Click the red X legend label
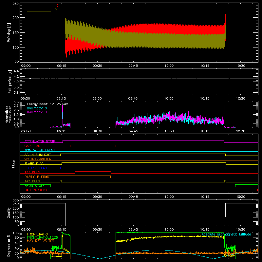Viewport: 262px width, 262px height. tap(57, 6)
